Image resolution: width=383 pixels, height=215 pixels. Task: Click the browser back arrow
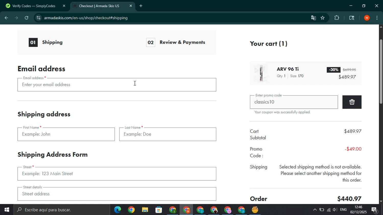pos(6,18)
